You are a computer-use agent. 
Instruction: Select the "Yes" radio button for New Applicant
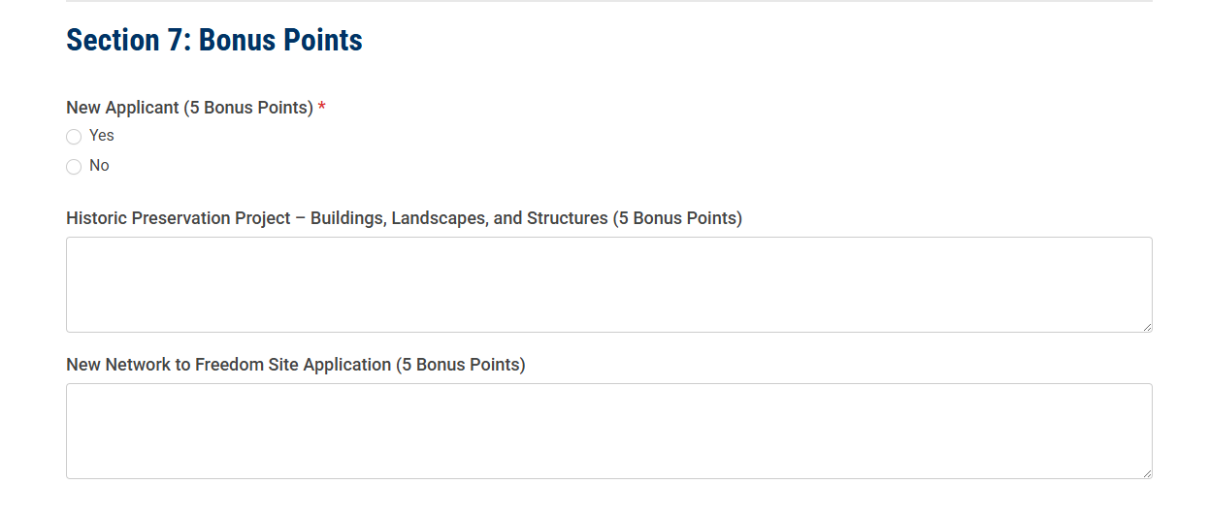pos(74,137)
